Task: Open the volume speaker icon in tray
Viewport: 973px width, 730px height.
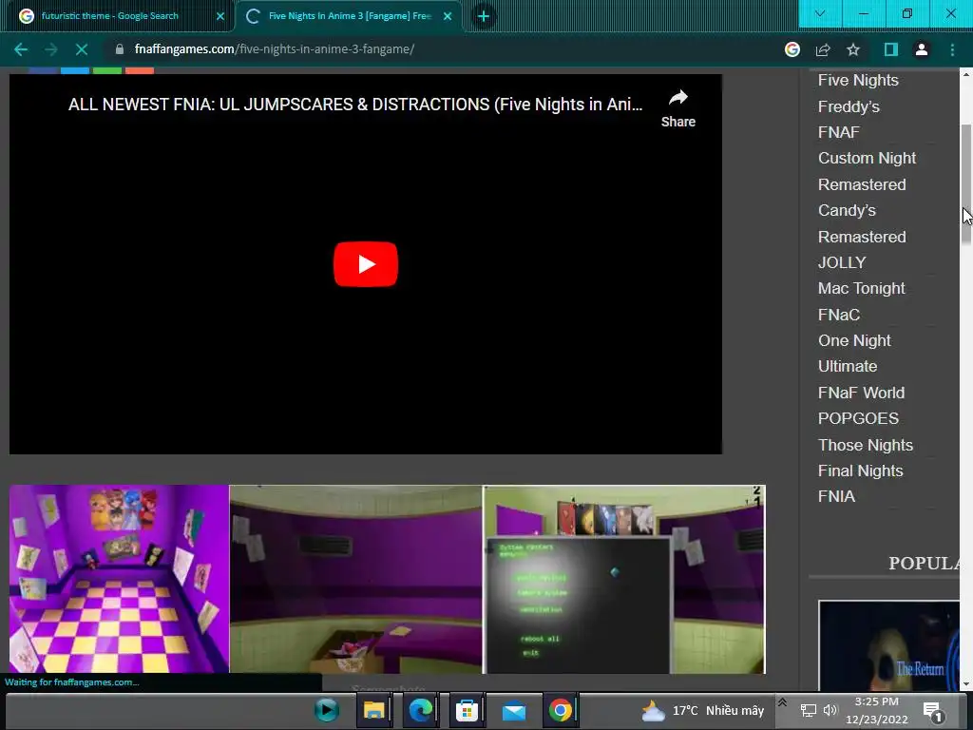Action: pyautogui.click(x=830, y=711)
